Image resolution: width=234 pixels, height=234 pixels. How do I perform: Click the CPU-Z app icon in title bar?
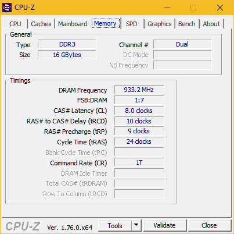7,8
